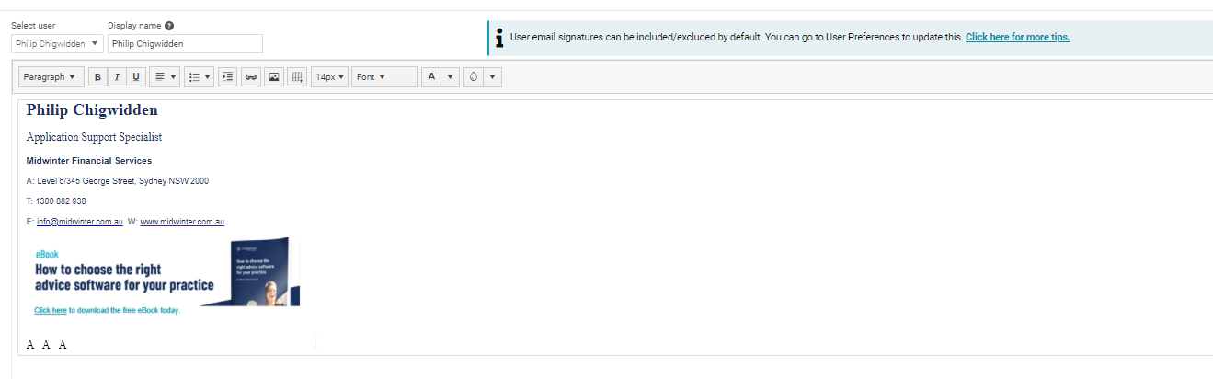
Task: Open the Paragraph format dropdown
Action: [51, 77]
